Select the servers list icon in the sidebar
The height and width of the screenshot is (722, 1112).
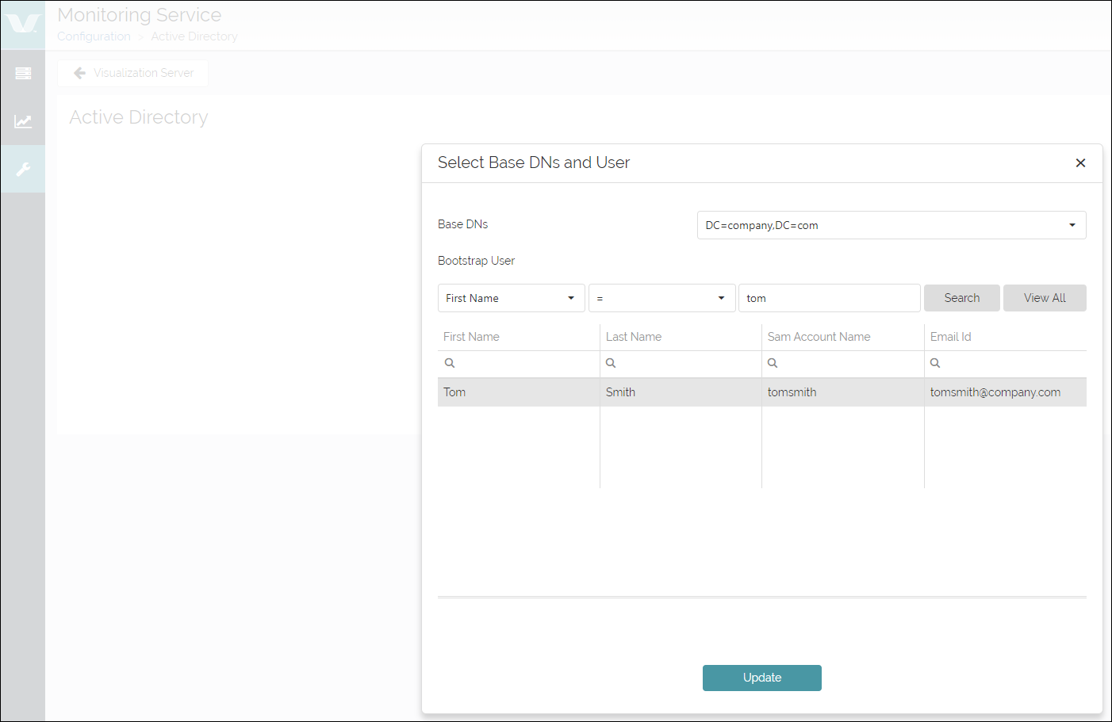point(22,72)
